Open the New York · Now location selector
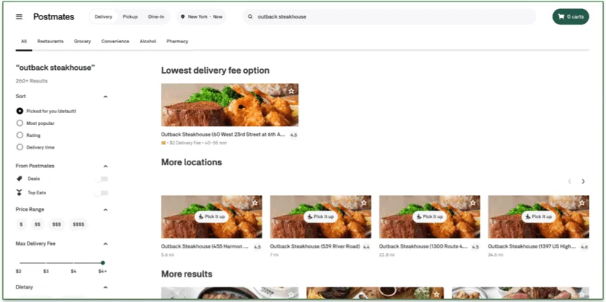The height and width of the screenshot is (302, 606). [x=201, y=17]
